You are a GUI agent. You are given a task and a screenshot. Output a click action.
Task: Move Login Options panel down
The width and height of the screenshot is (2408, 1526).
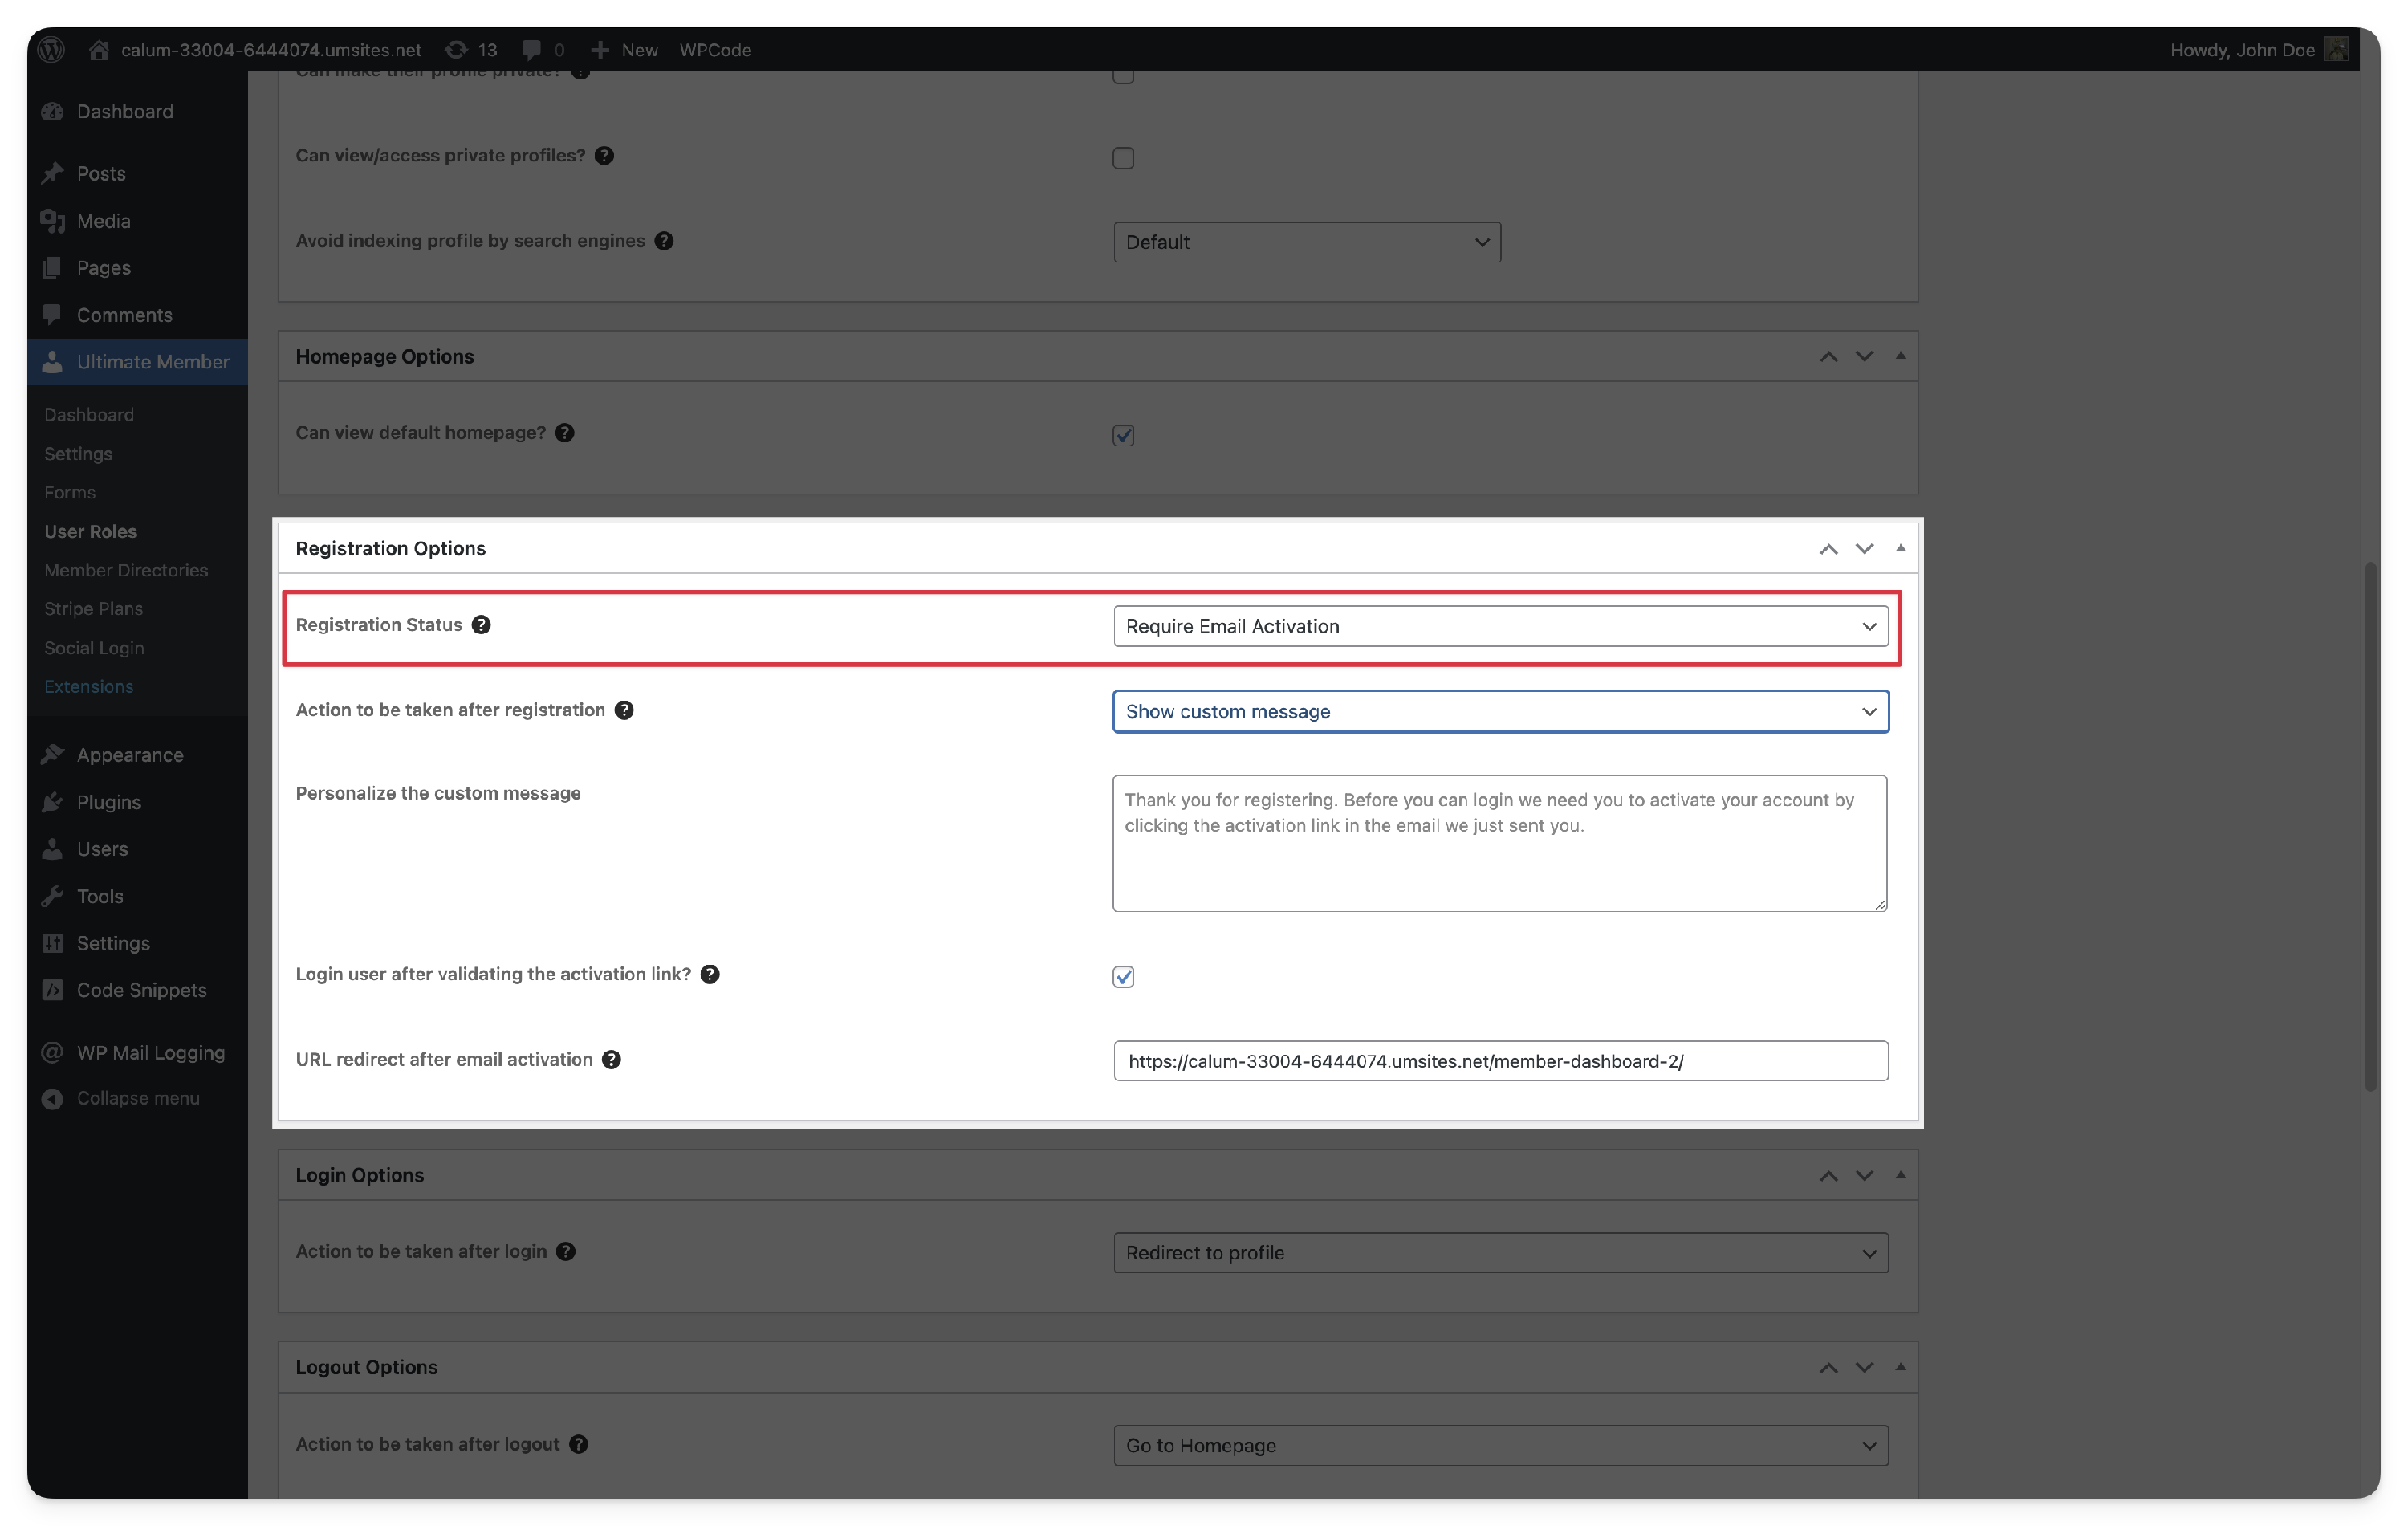click(1864, 1176)
